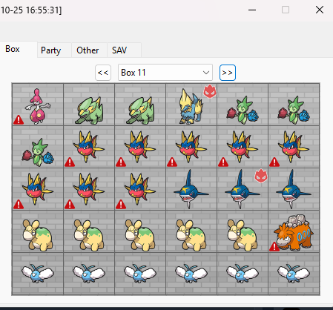Click the red flame badge on the Manectric slot

coord(210,91)
